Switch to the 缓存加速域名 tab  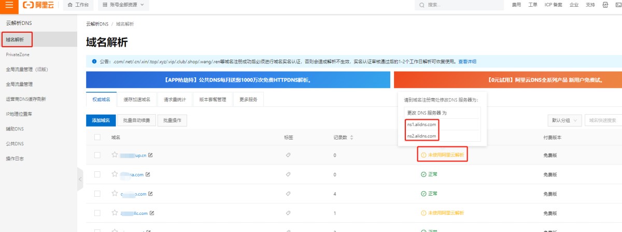[x=137, y=99]
